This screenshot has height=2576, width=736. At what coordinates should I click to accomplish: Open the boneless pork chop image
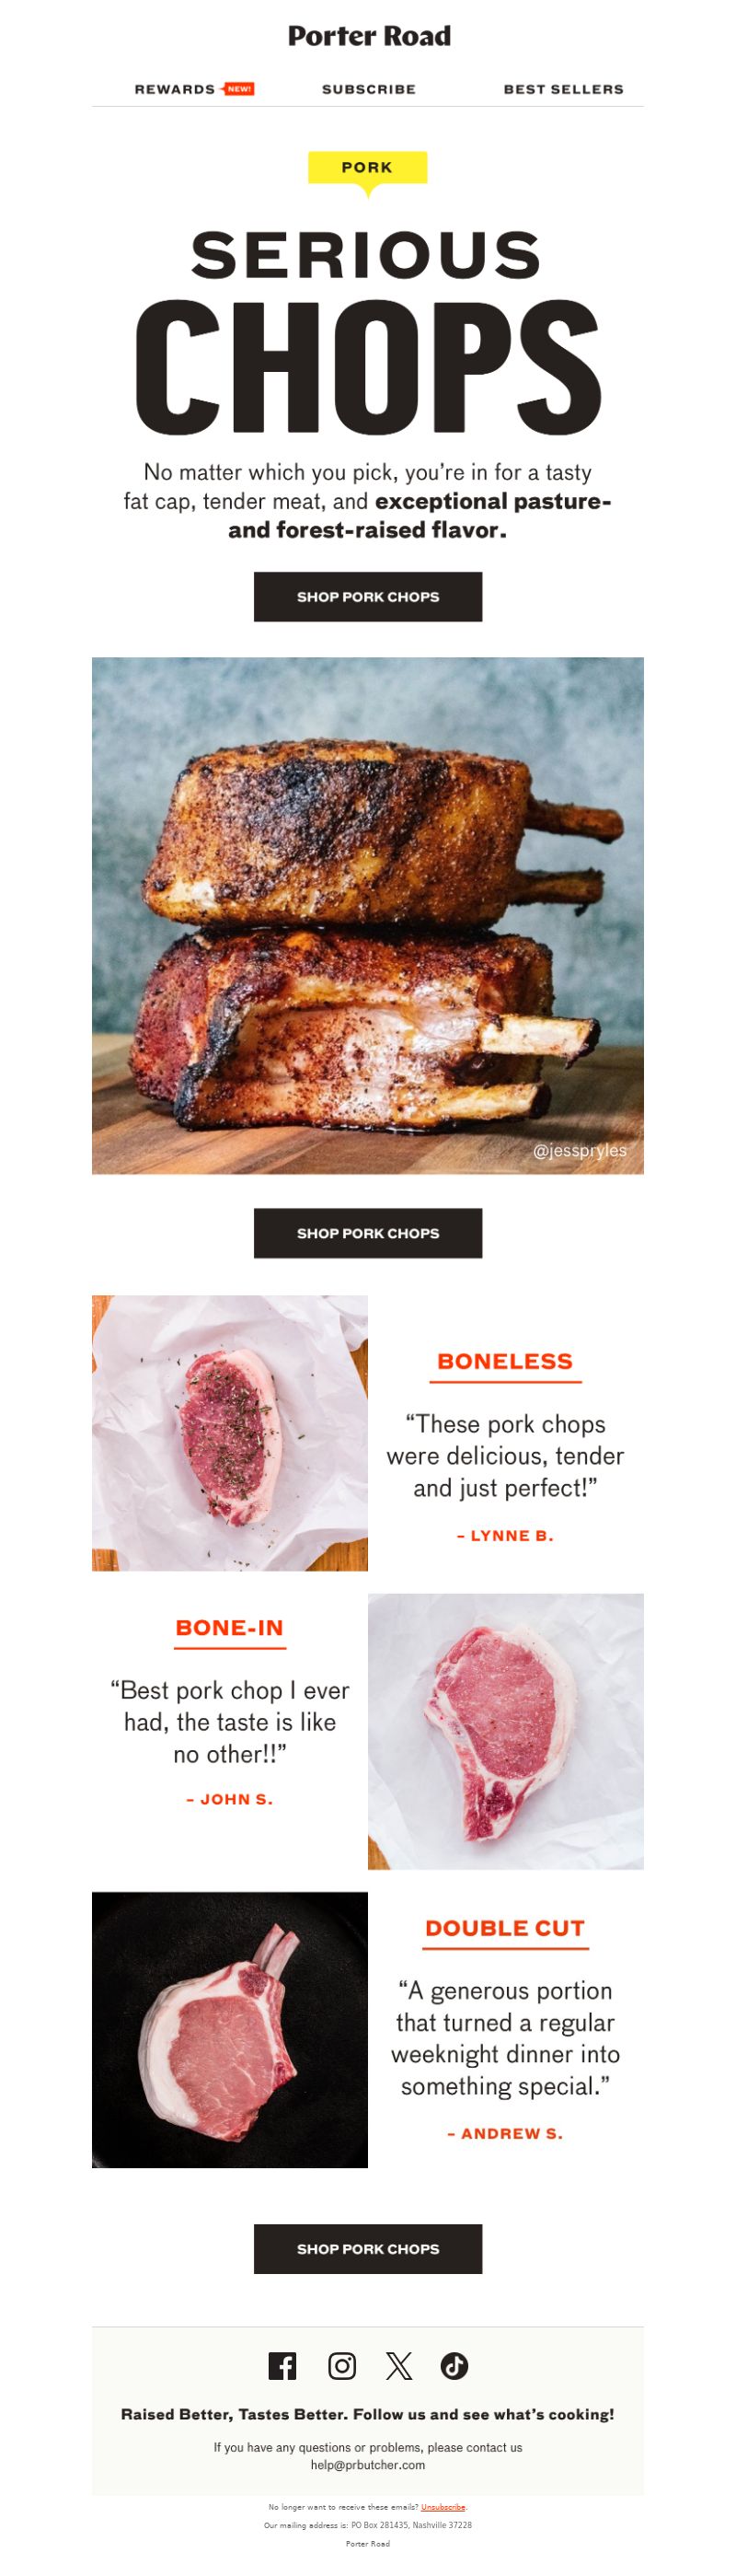[230, 1433]
